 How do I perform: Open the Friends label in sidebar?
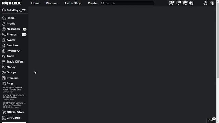pos(12,35)
